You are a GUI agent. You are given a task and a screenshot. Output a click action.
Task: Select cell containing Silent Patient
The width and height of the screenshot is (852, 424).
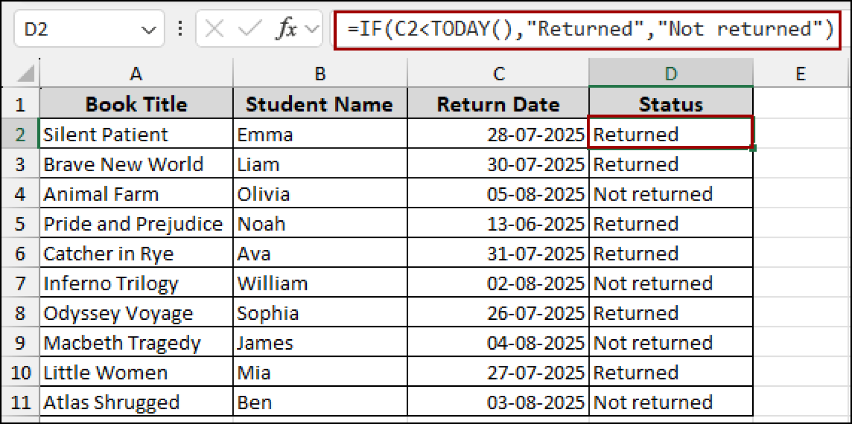(136, 134)
